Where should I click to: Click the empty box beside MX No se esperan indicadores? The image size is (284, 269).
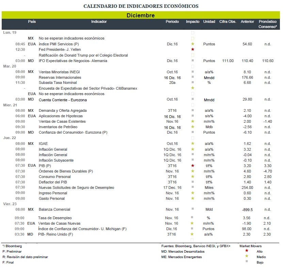192,39
